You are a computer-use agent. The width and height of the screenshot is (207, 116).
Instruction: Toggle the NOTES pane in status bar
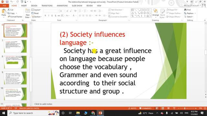tap(132, 108)
